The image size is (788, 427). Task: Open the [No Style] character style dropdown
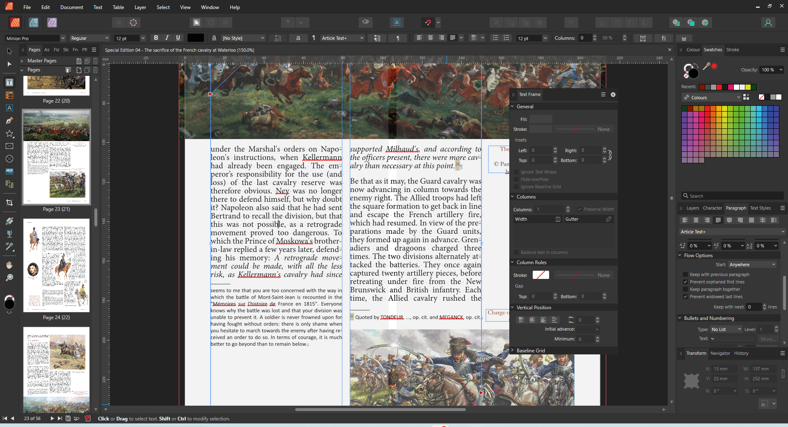[263, 38]
